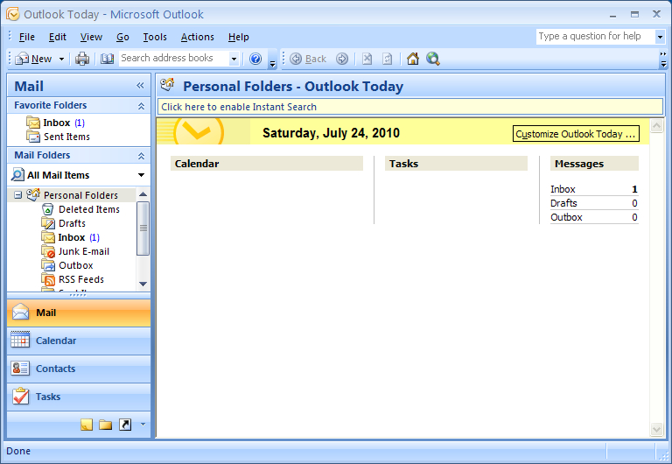This screenshot has height=464, width=672.
Task: Click the Shortcuts arrow icon
Action: click(125, 425)
